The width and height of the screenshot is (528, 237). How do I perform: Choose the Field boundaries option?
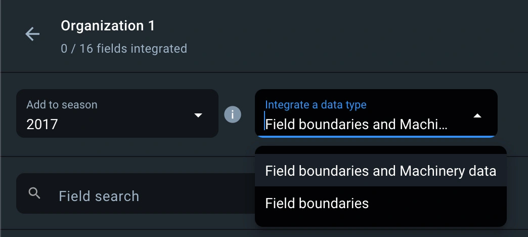click(x=317, y=204)
